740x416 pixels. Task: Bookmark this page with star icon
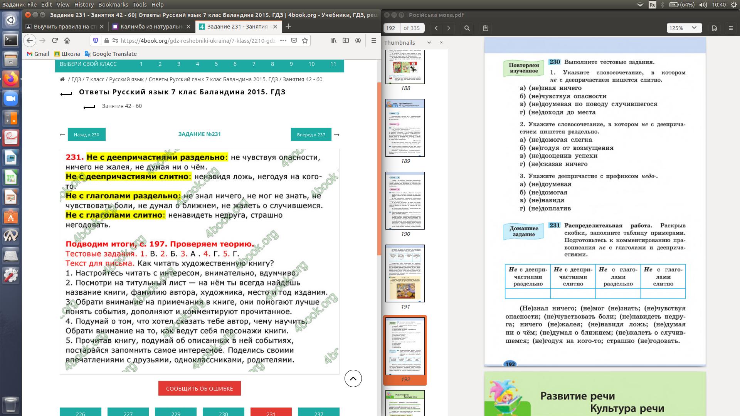click(305, 40)
